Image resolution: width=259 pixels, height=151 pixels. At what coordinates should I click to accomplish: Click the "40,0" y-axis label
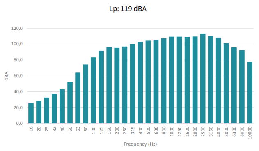click(x=18, y=91)
